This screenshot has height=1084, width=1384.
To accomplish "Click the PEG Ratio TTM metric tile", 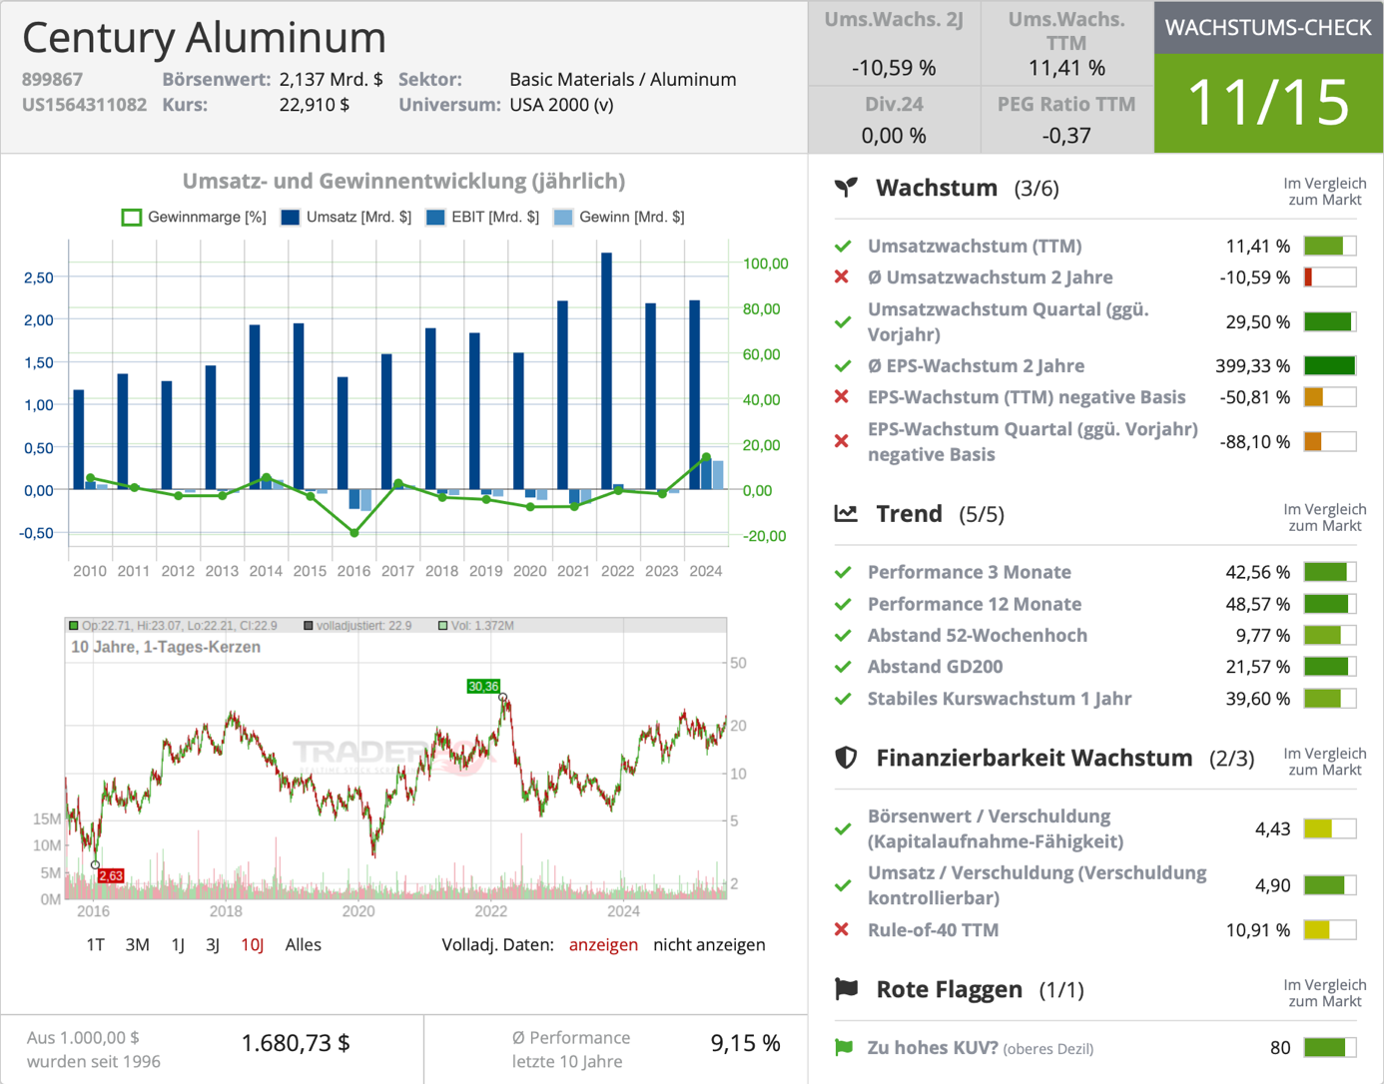I will (x=1066, y=119).
